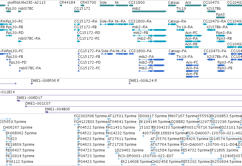242x166 pixels.
Task: Click clone DME1-008D17
Action: pos(30,98)
